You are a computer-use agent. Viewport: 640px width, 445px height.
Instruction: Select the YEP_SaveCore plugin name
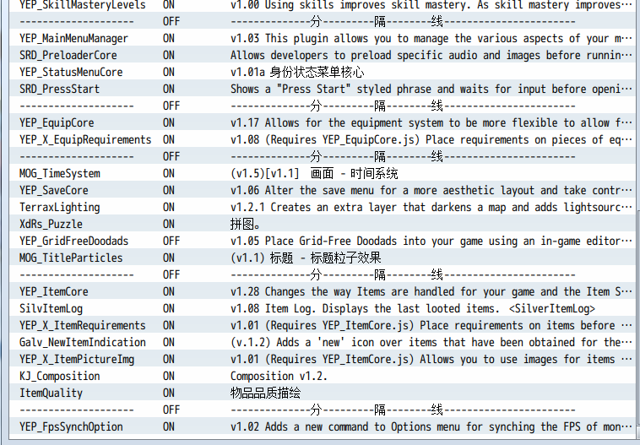click(x=54, y=190)
